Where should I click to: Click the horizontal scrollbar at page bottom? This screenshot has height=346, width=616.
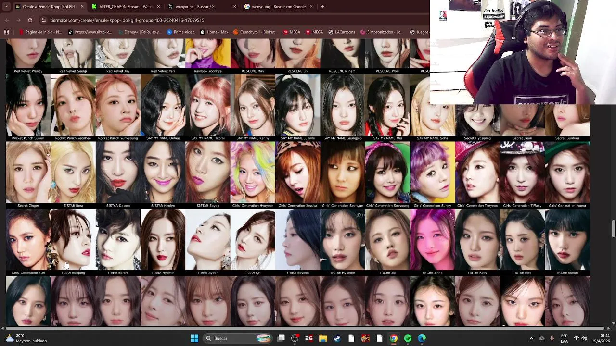[306, 328]
